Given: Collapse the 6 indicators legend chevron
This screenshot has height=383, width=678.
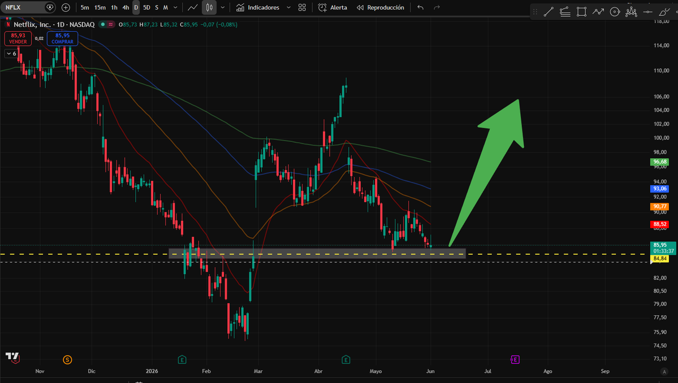Looking at the screenshot, I should click(11, 54).
